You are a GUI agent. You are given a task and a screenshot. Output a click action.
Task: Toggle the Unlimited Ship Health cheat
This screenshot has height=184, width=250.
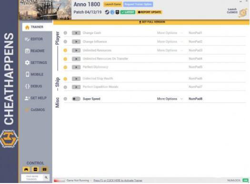(76, 79)
